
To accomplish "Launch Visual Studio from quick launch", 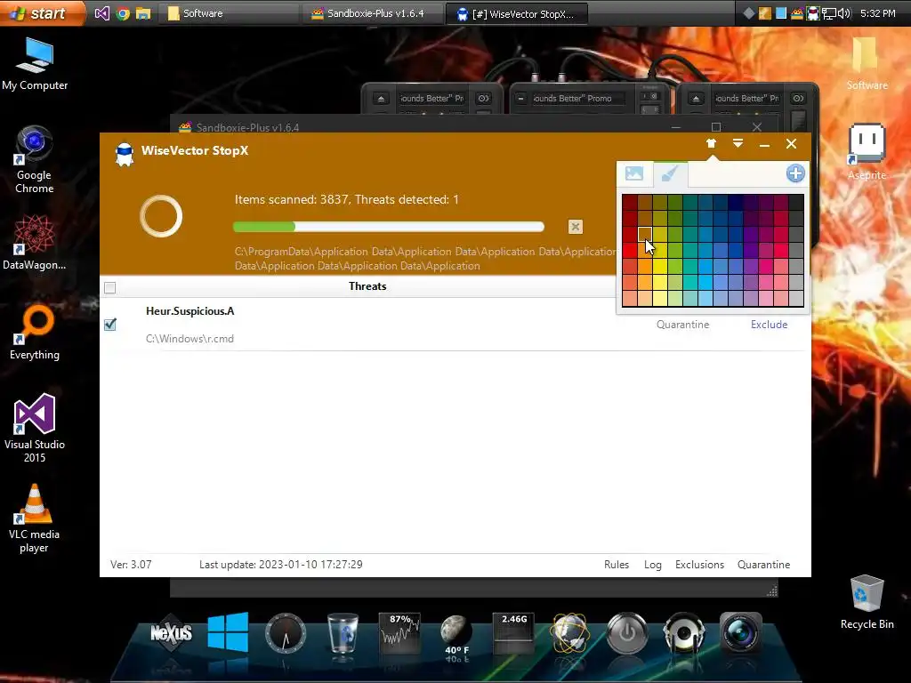I will 101,13.
